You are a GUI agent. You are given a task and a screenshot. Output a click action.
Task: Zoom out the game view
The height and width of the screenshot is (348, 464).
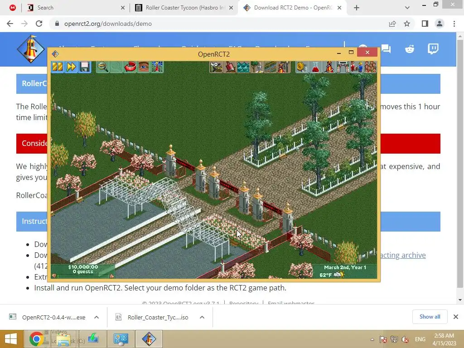[x=103, y=67]
